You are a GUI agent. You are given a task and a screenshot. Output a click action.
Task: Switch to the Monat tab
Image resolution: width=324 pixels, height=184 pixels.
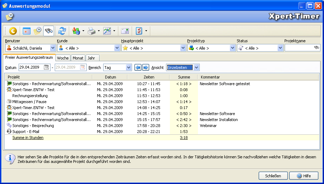point(78,58)
